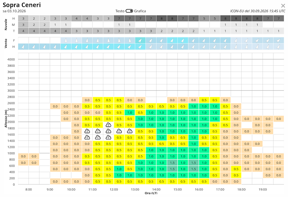The width and height of the screenshot is (288, 197).
Task: Click the 13:00 time axis label
Action: 135,189
